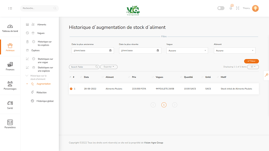Select Historique global menu item
Image resolution: width=269 pixels, height=151 pixels.
[45, 101]
